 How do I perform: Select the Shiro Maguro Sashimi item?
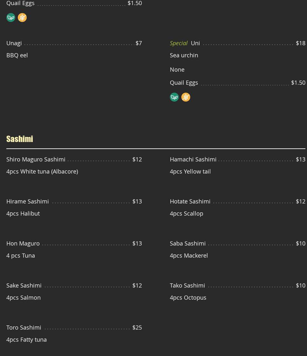coord(36,159)
